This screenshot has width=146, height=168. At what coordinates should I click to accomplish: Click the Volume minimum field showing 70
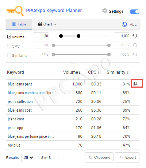coord(41,36)
